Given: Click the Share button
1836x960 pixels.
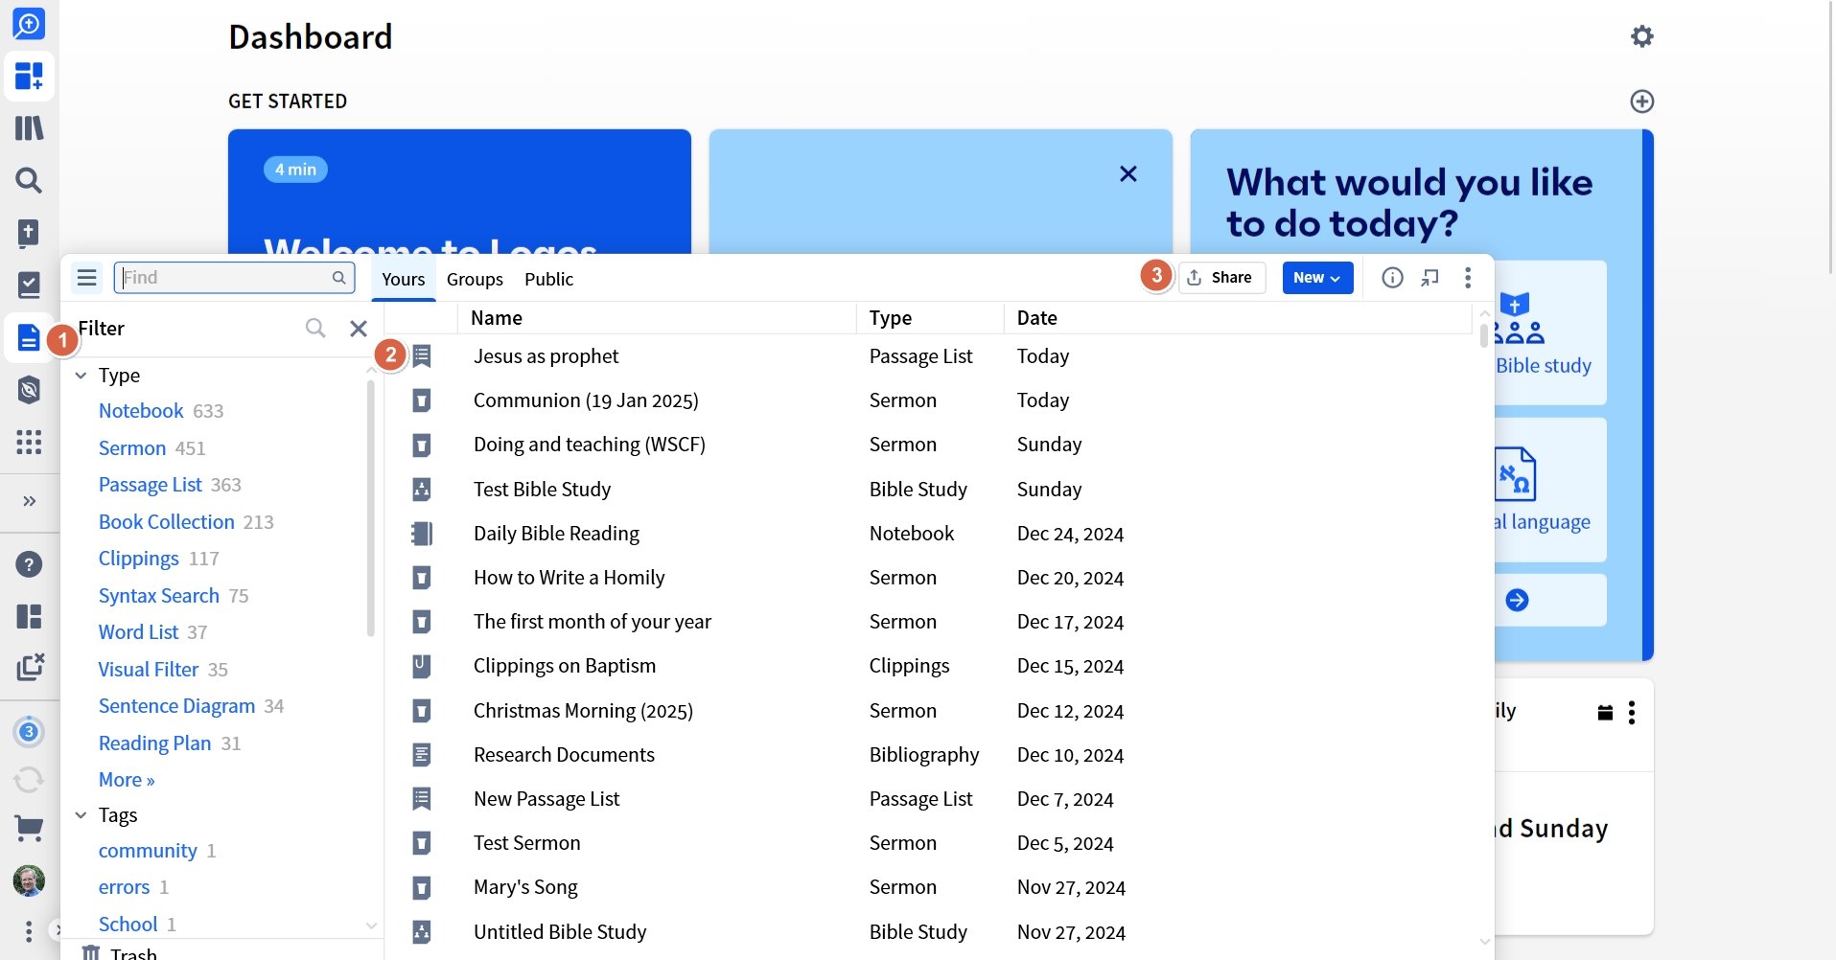Looking at the screenshot, I should 1221,278.
